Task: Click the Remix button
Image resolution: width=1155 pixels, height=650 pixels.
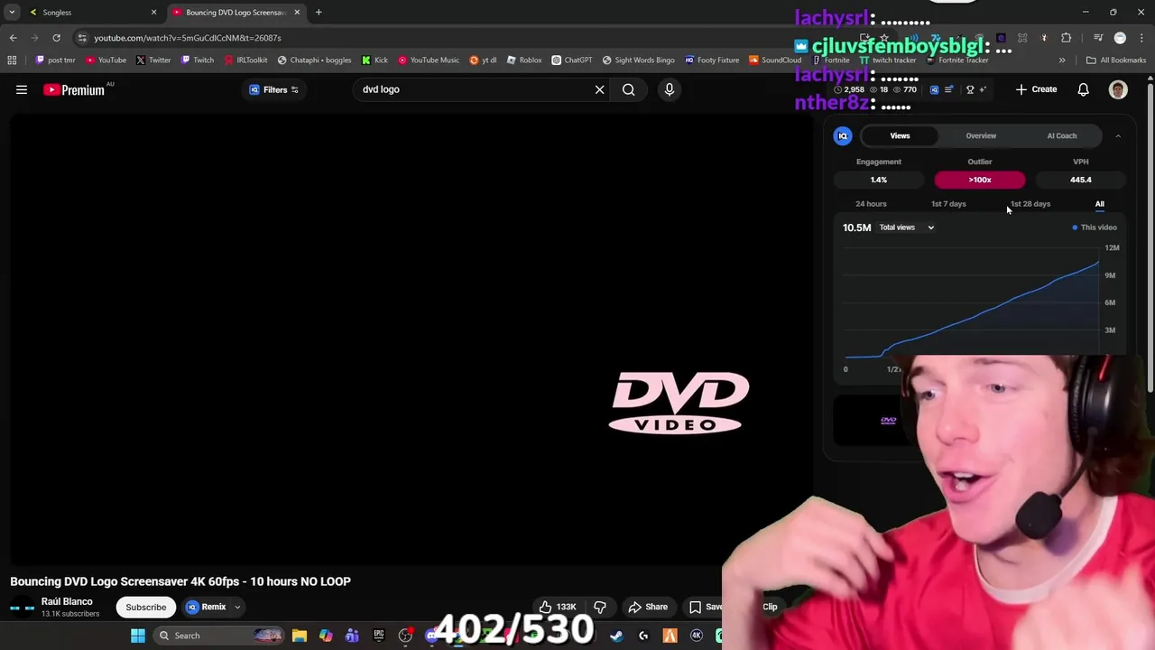Action: point(206,607)
